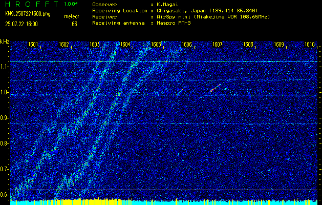Click the 1601 time marker
Screen dimensions: 322x205
pos(33,45)
